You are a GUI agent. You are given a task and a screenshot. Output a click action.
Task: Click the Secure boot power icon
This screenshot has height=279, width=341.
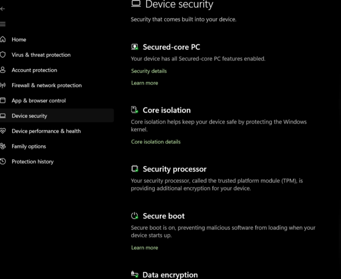[135, 216]
